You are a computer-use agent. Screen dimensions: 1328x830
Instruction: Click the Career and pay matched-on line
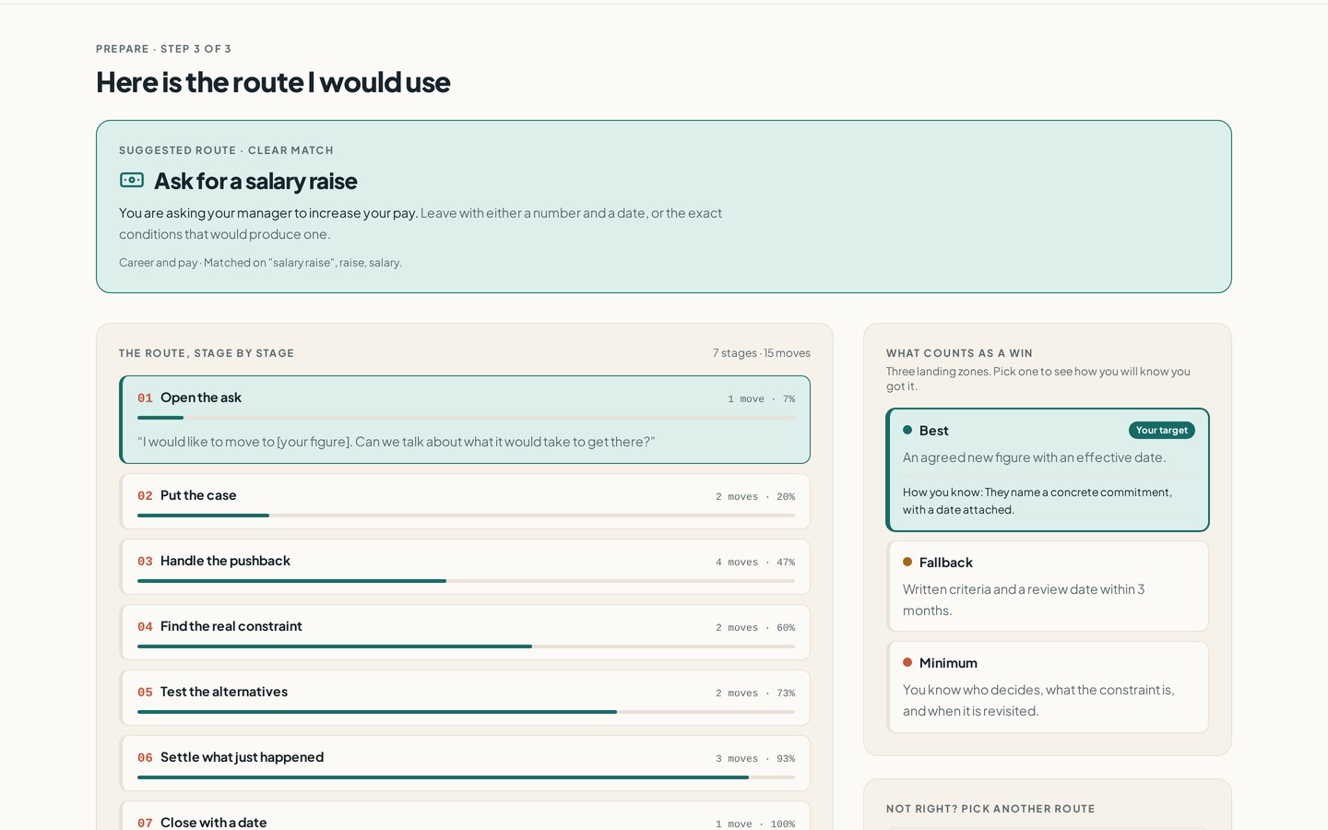pyautogui.click(x=260, y=263)
